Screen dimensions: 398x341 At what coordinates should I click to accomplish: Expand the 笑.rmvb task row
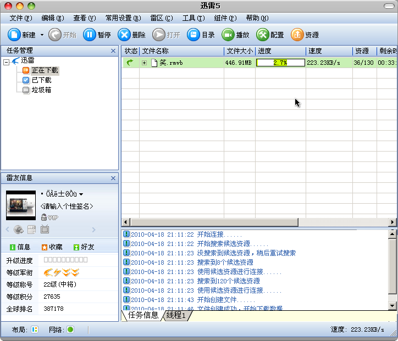point(144,63)
